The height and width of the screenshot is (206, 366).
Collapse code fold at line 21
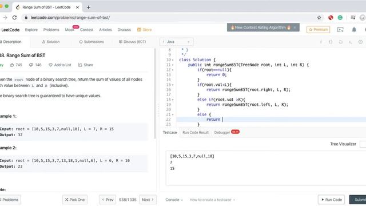point(173,114)
